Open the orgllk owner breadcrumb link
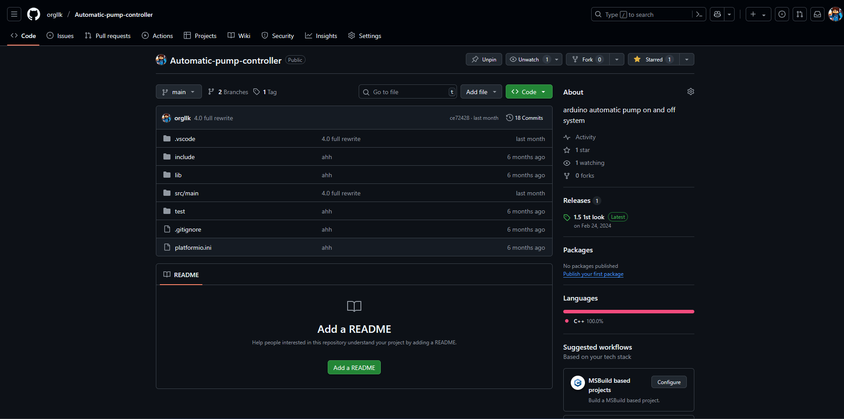The height and width of the screenshot is (419, 844). pyautogui.click(x=55, y=15)
